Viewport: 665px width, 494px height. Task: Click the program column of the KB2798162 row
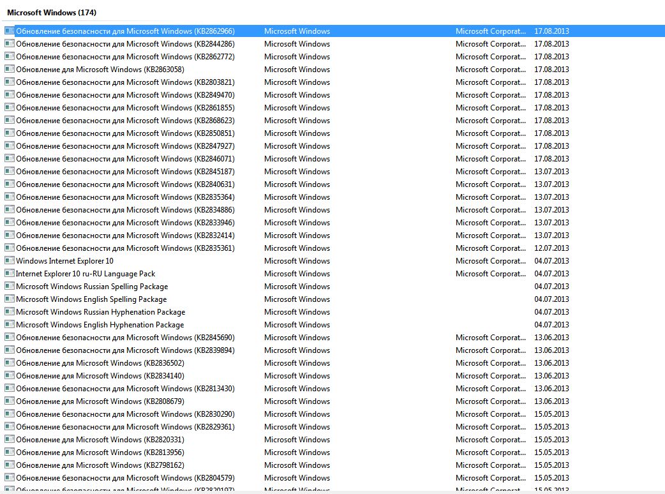297,465
